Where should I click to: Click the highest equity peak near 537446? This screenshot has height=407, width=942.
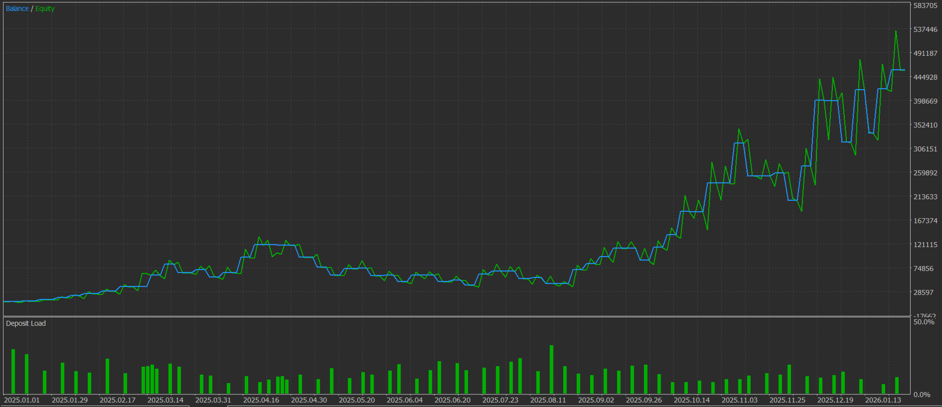[896, 31]
